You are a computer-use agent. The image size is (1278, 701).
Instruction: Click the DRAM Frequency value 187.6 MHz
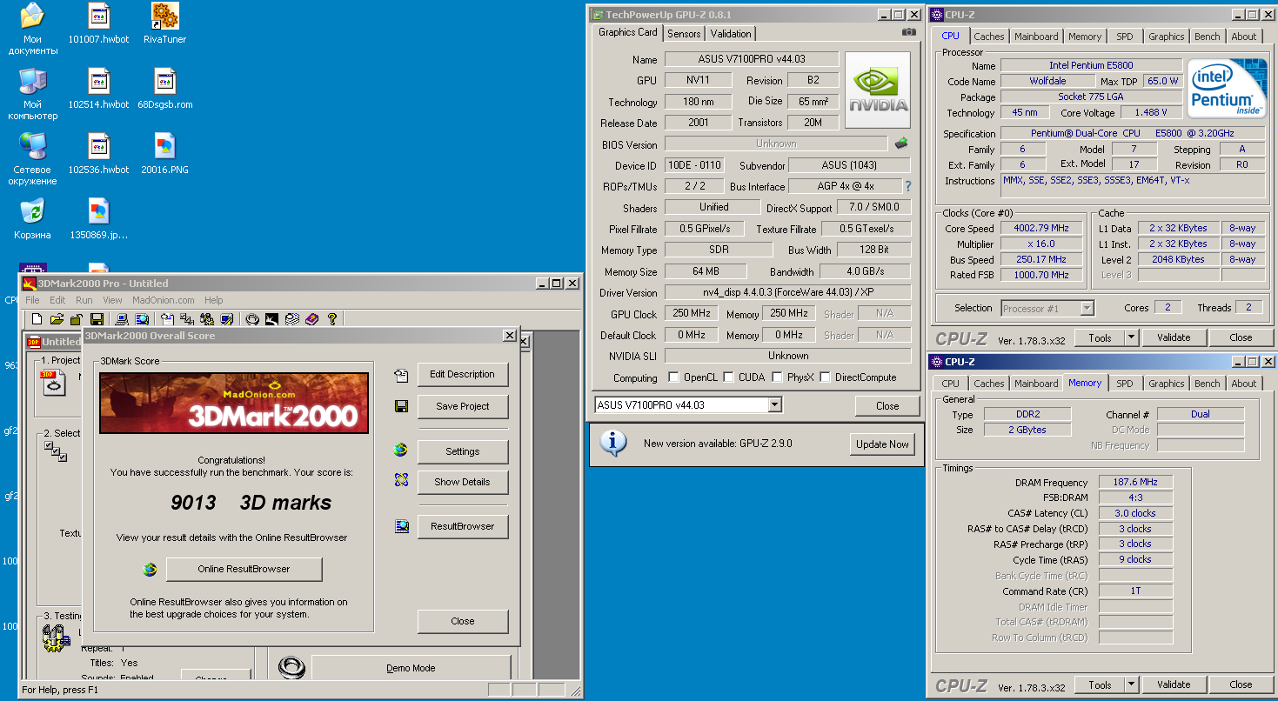[x=1135, y=482]
